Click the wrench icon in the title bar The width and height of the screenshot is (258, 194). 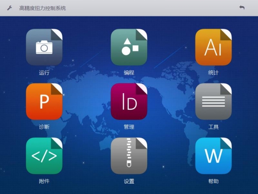click(x=9, y=8)
